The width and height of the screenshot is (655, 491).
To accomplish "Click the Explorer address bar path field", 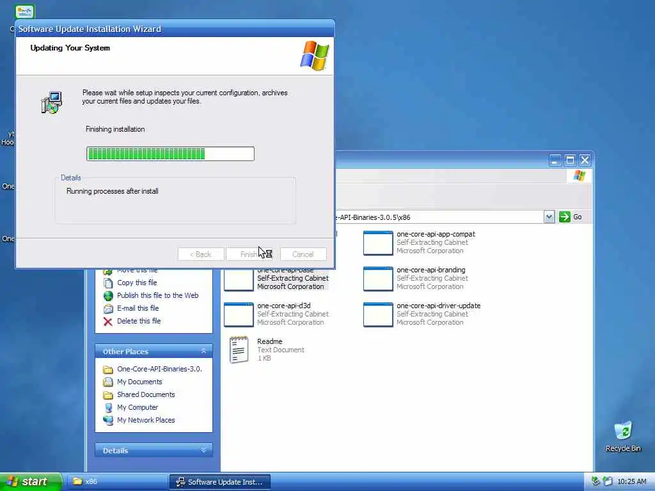I will [x=439, y=217].
